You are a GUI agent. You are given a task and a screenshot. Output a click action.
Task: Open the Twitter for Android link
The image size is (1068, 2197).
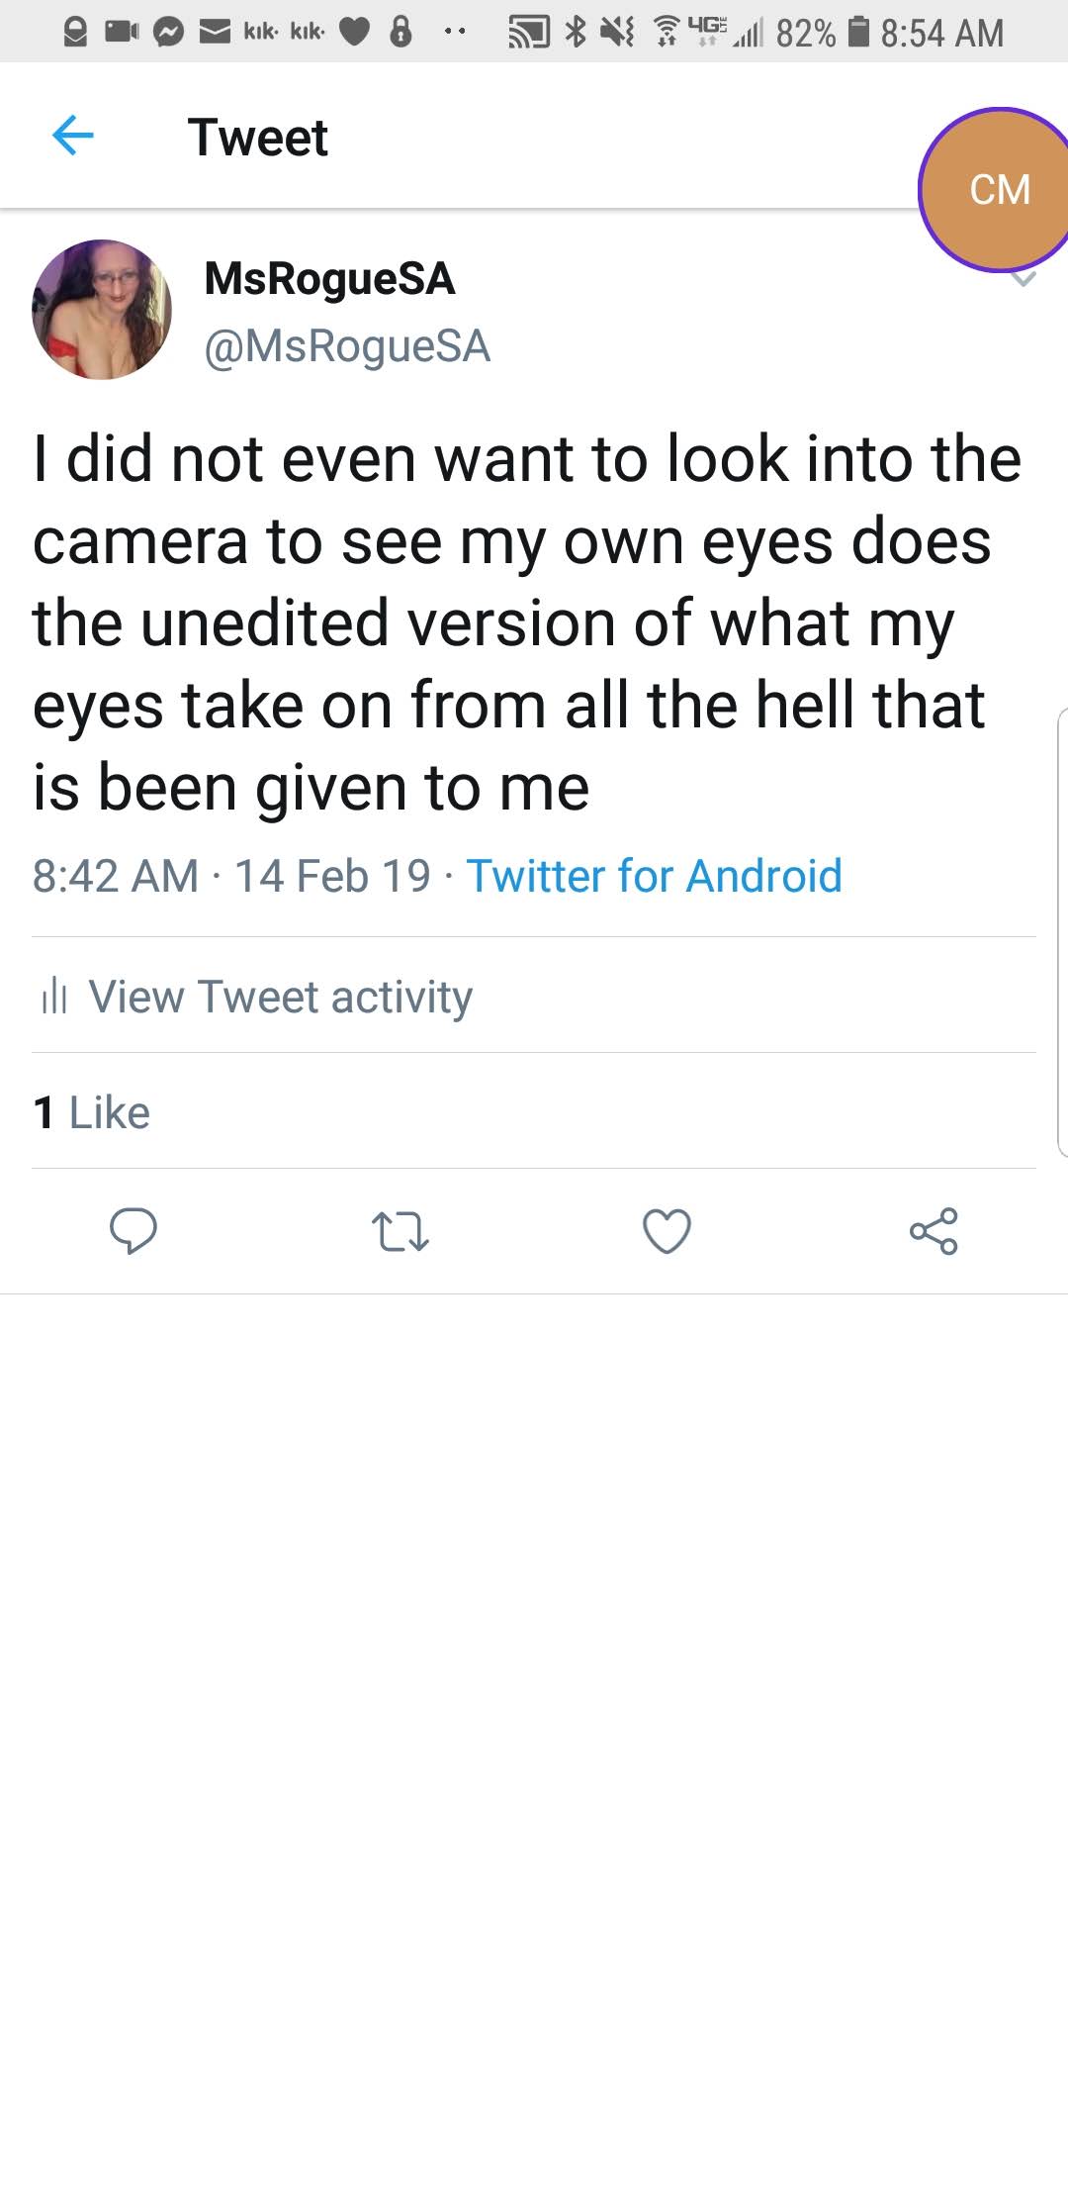[x=654, y=876]
